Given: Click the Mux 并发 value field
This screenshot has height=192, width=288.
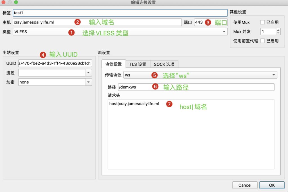Looking at the screenshot, I should pos(268,31).
